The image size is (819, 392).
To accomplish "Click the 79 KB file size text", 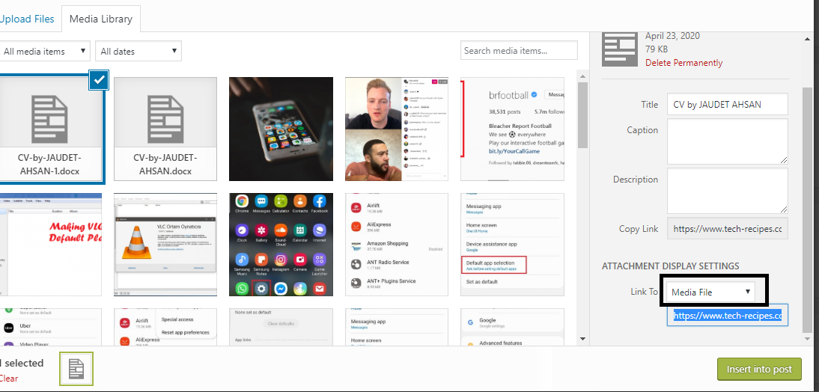I will click(657, 49).
